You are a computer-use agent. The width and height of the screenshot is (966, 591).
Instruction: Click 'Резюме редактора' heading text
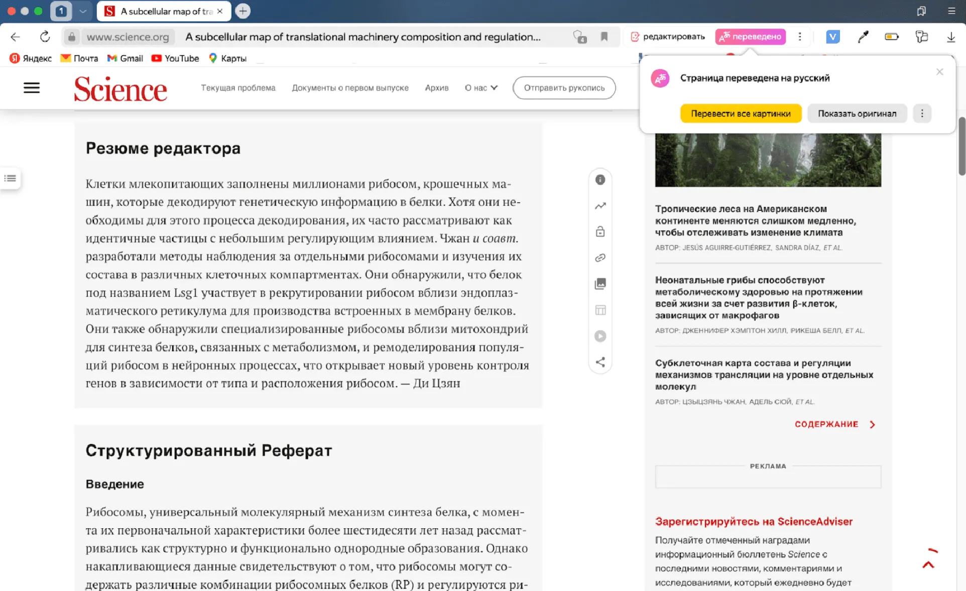(163, 149)
